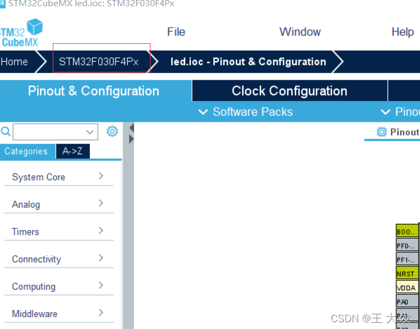Image resolution: width=420 pixels, height=329 pixels.
Task: Expand the panel with the lower arrow
Action: click(x=131, y=139)
